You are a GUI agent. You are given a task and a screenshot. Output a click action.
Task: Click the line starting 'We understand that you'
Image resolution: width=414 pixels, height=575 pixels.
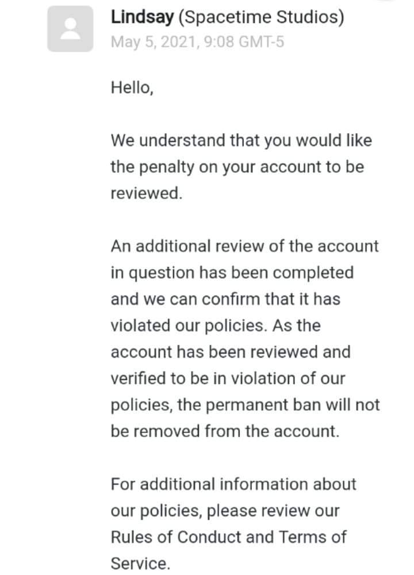(x=241, y=140)
